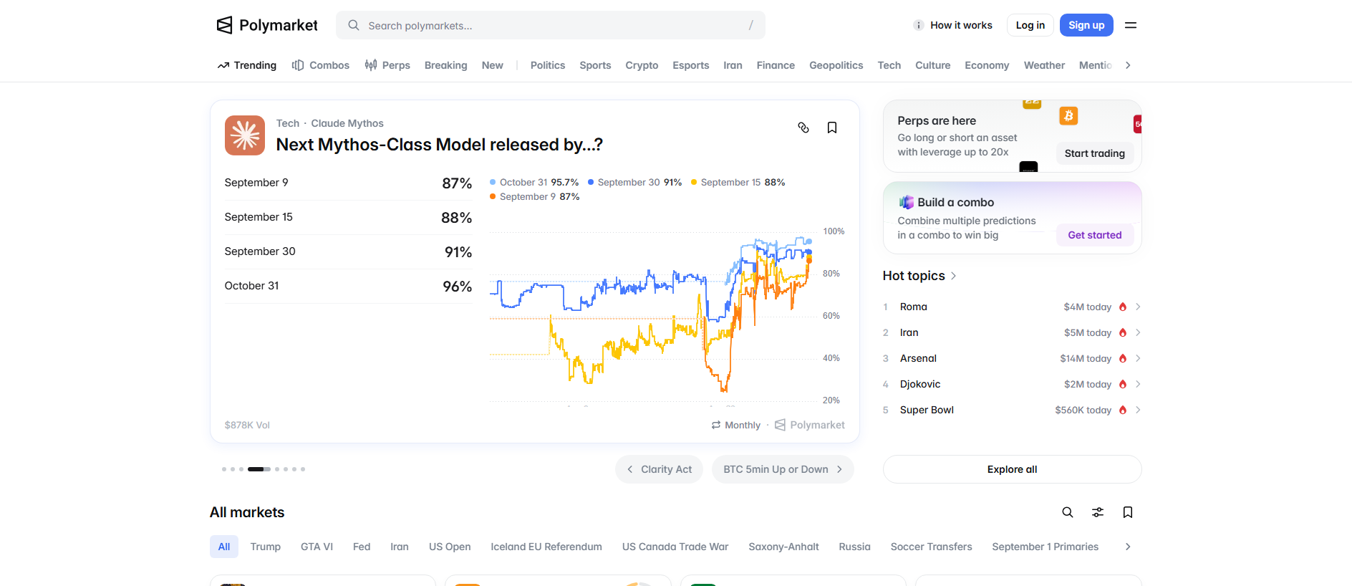Expand Hot topics with its chevron
The image size is (1352, 586).
coord(953,276)
